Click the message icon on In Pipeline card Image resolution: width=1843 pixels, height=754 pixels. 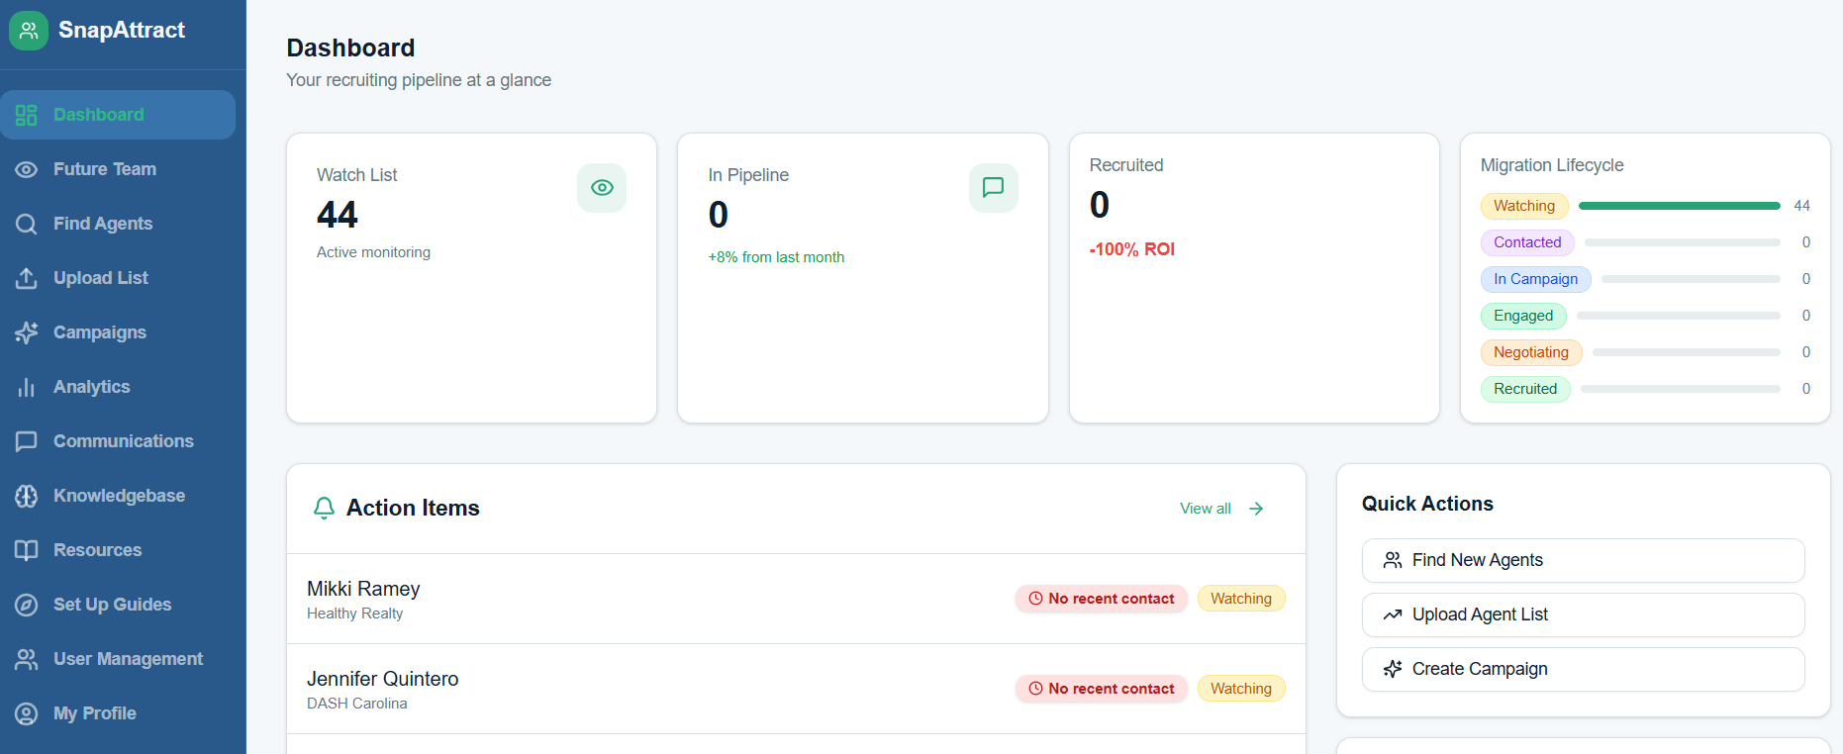coord(994,188)
